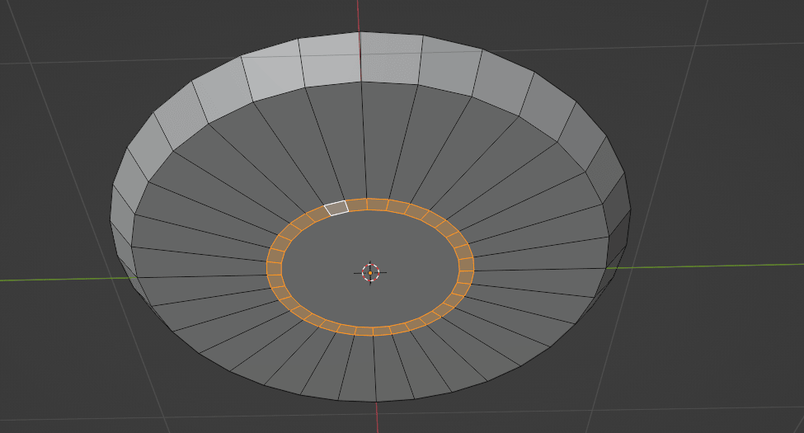The image size is (804, 433).
Task: Click the red axis line above the mesh
Action: pos(360,15)
